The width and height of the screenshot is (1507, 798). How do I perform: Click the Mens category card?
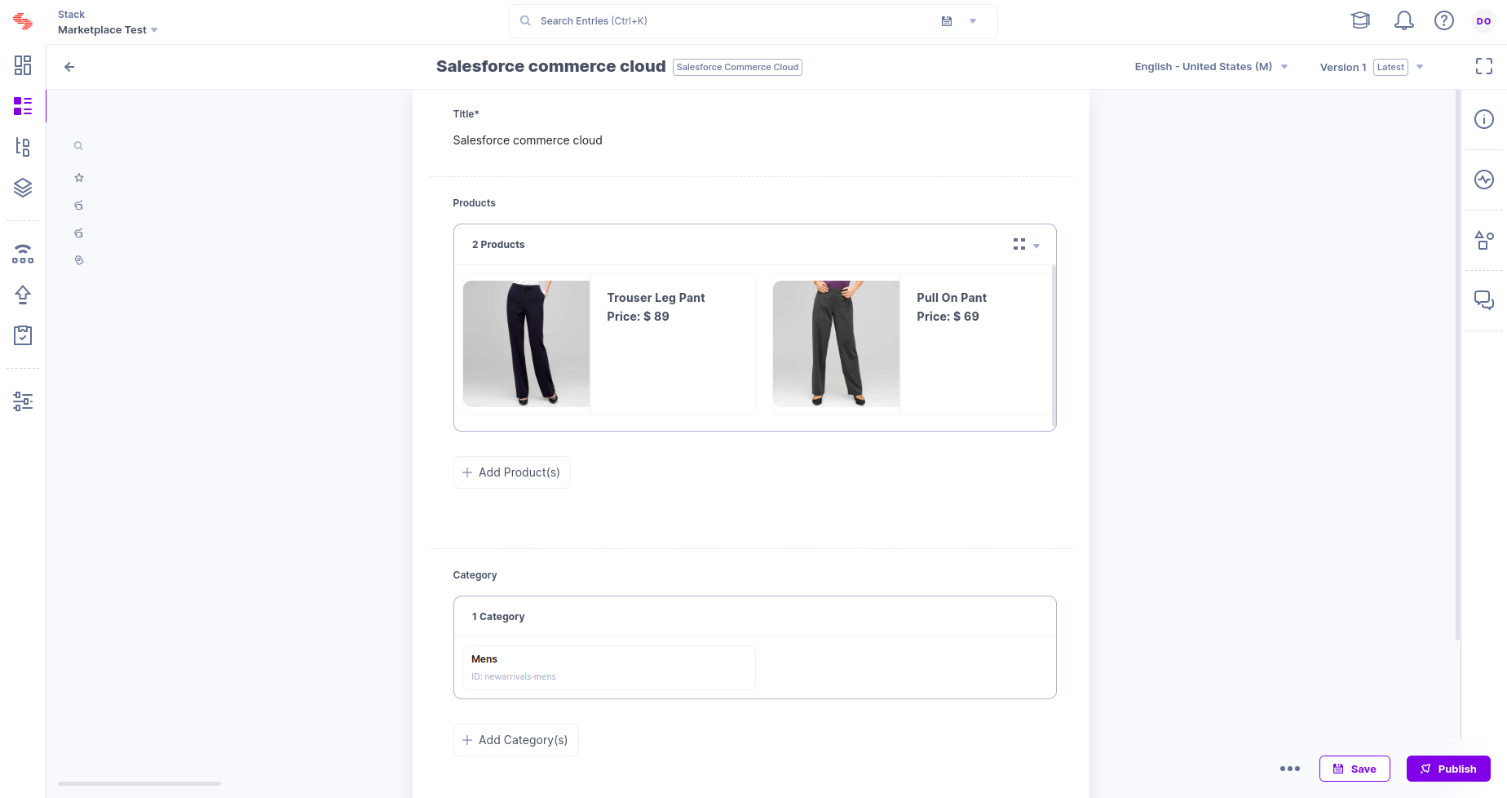(608, 667)
